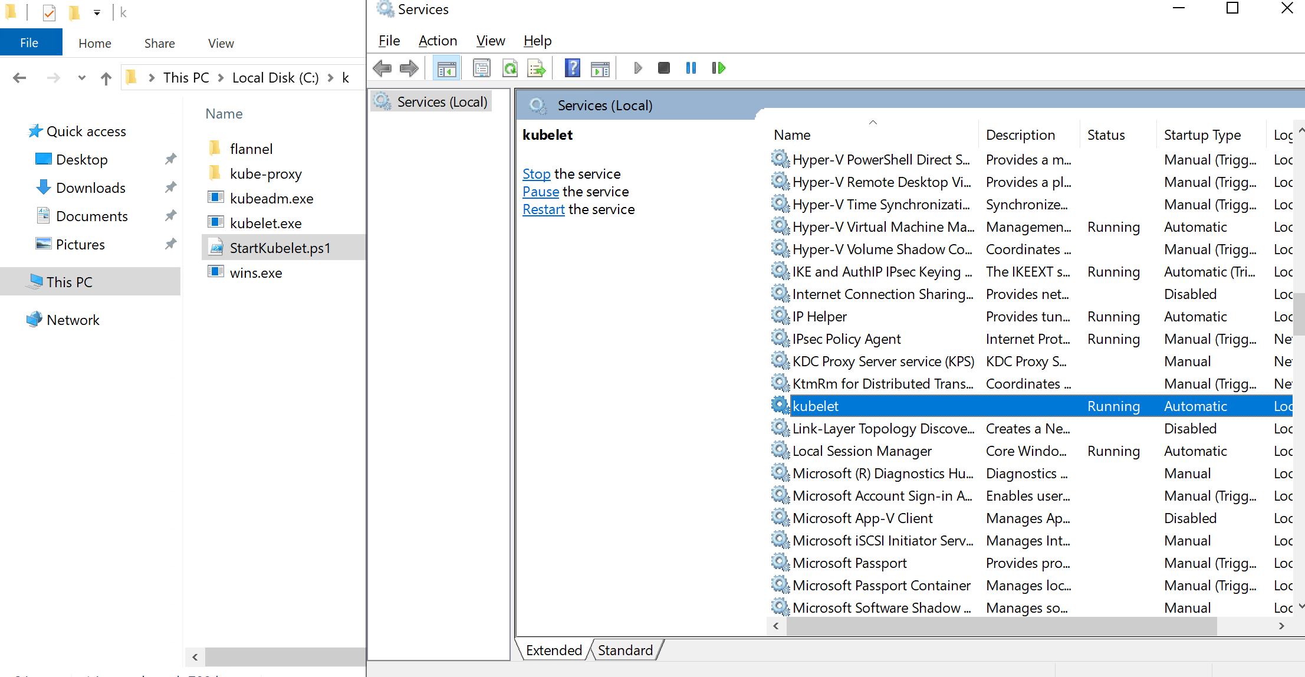Click gear icon of Microsoft App-V Client

[x=780, y=518]
